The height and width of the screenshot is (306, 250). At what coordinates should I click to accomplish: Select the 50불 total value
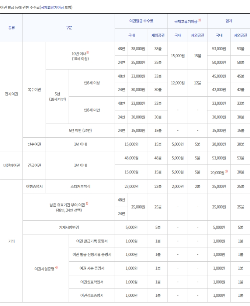click(240, 62)
